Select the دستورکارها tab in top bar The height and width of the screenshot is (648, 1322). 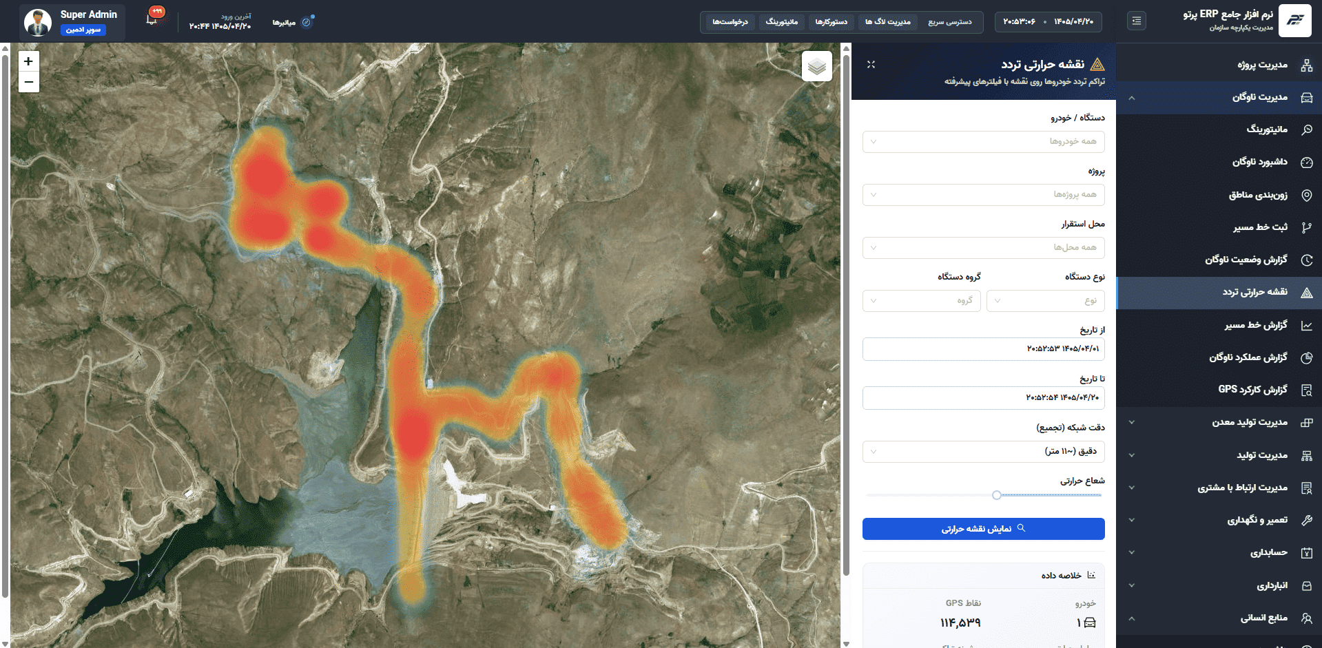[831, 22]
